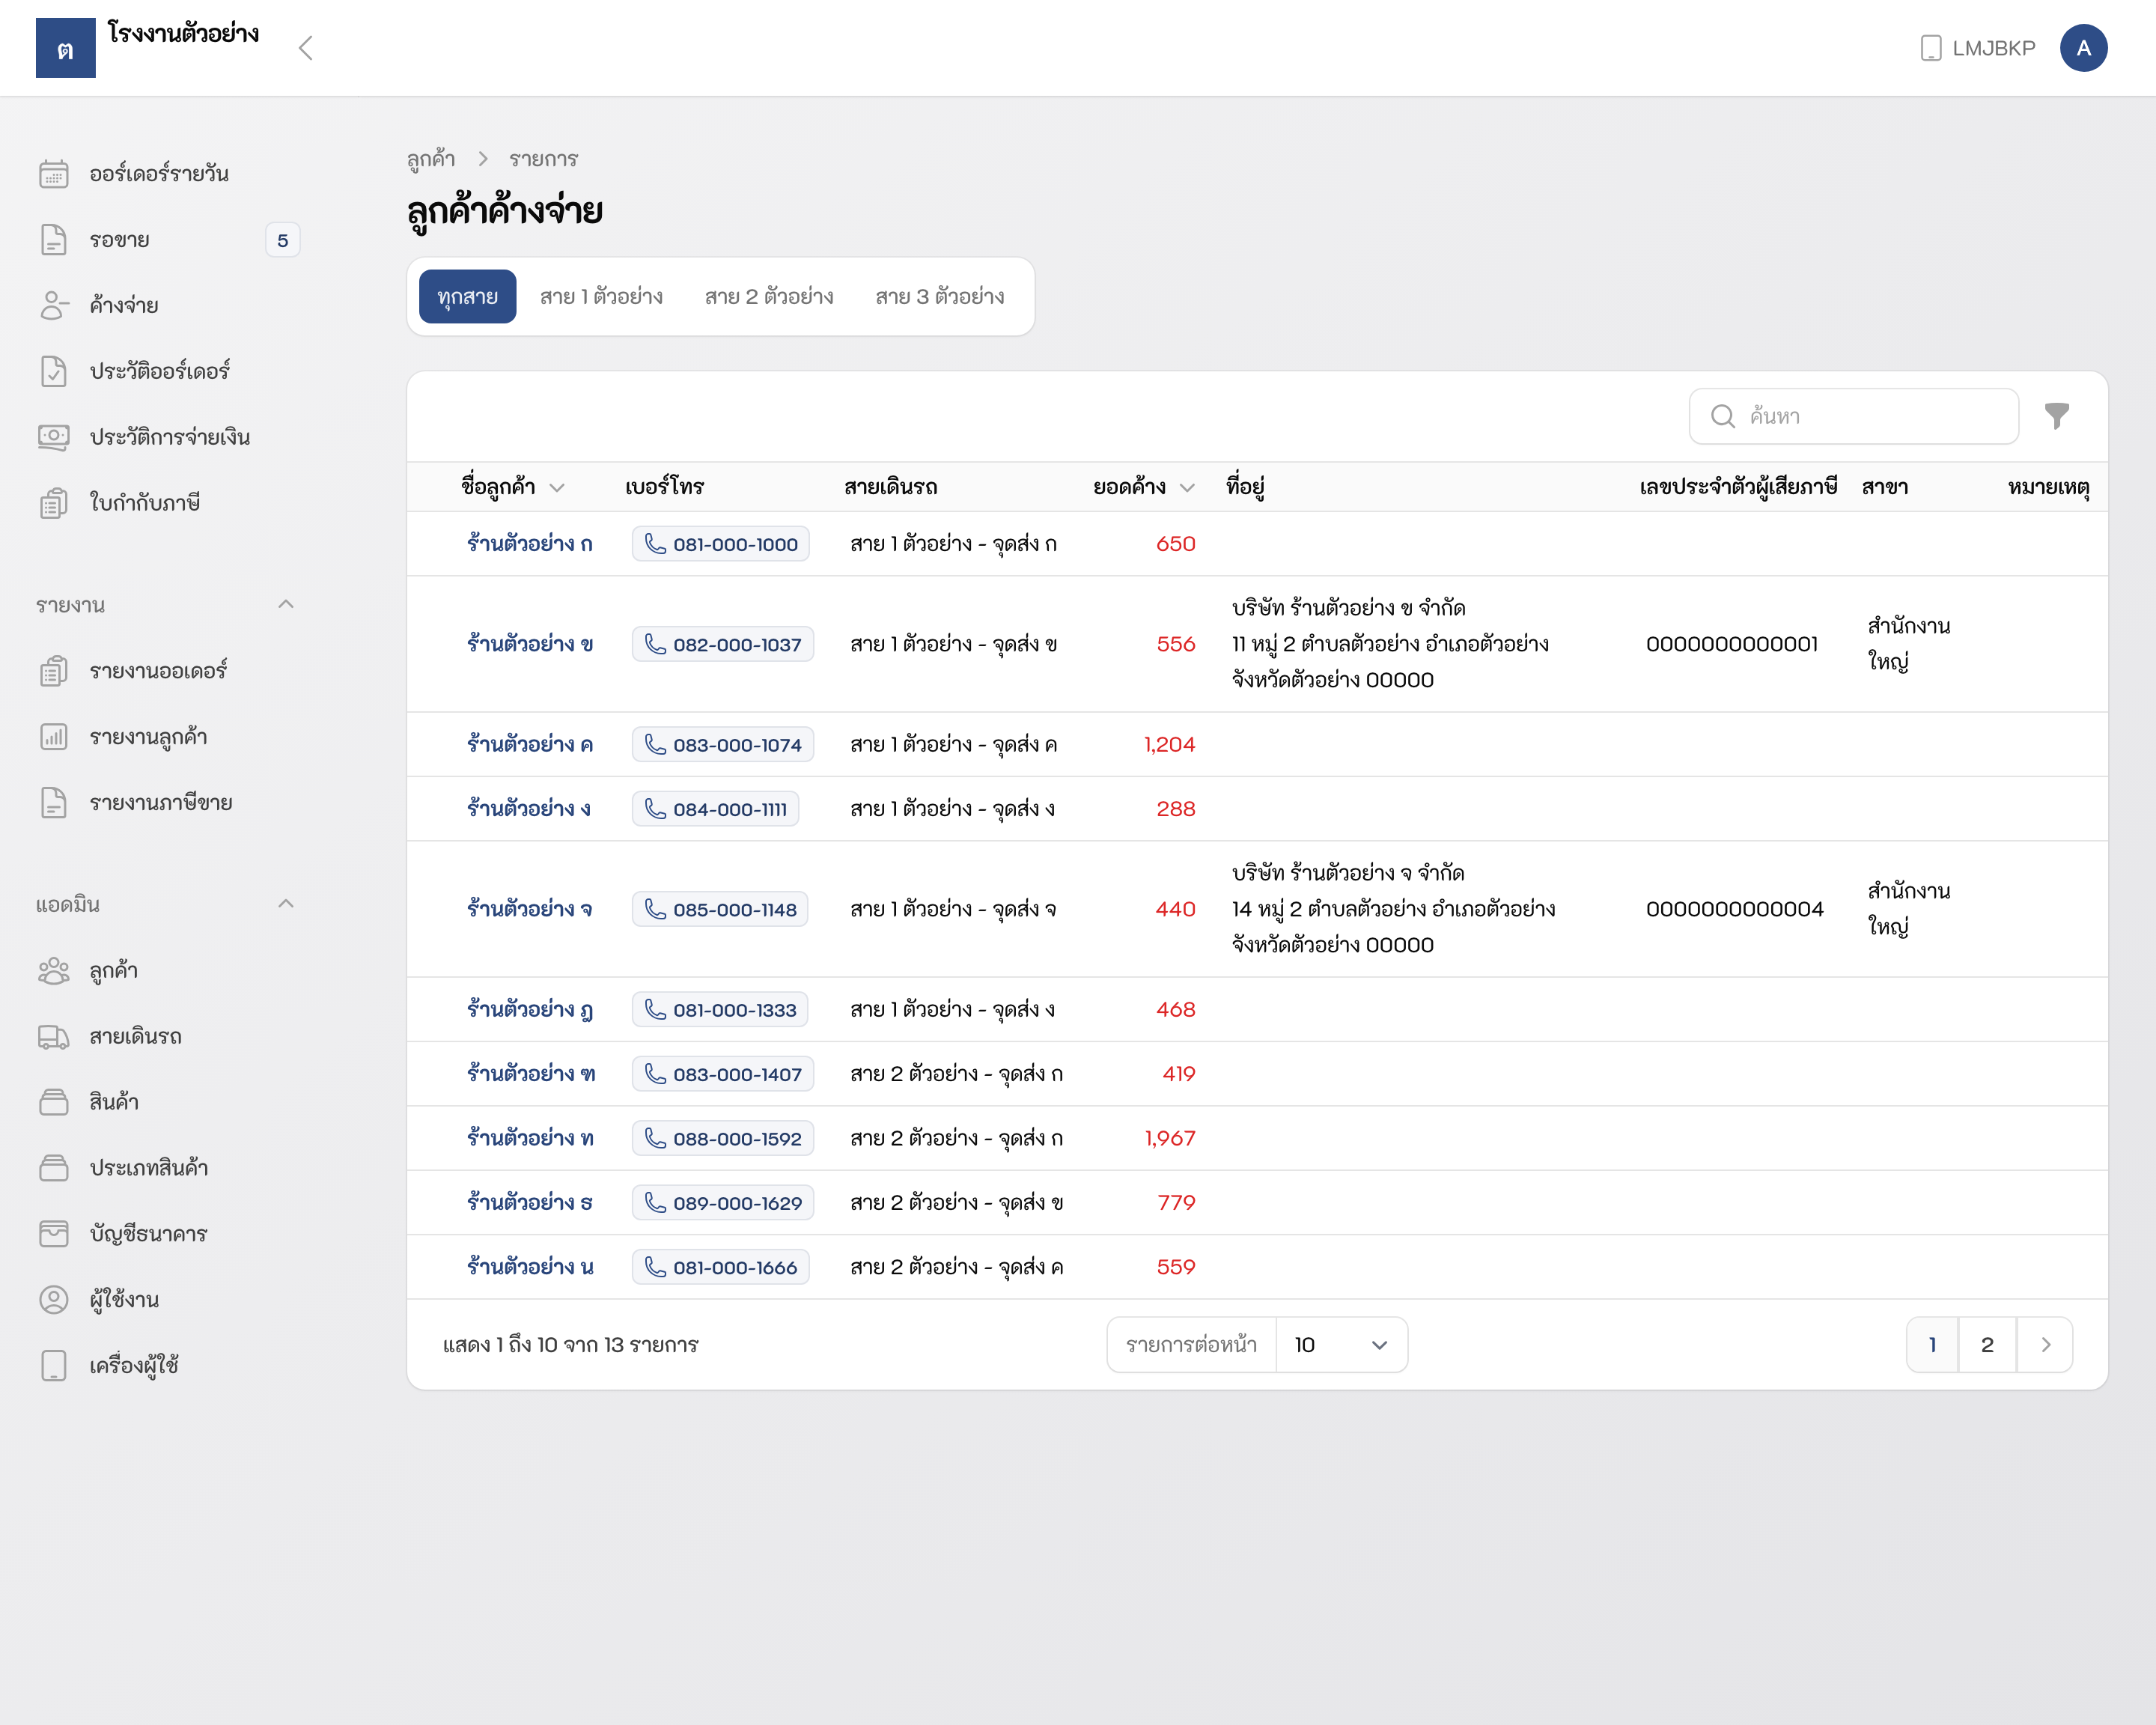Click the บัญชีธนาคาร icon
The height and width of the screenshot is (1725, 2156).
54,1234
